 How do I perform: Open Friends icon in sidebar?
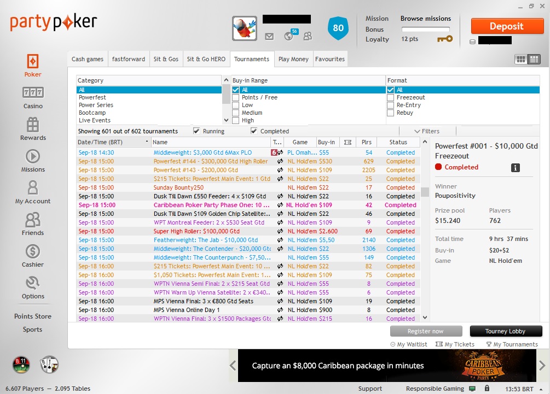pyautogui.click(x=33, y=220)
